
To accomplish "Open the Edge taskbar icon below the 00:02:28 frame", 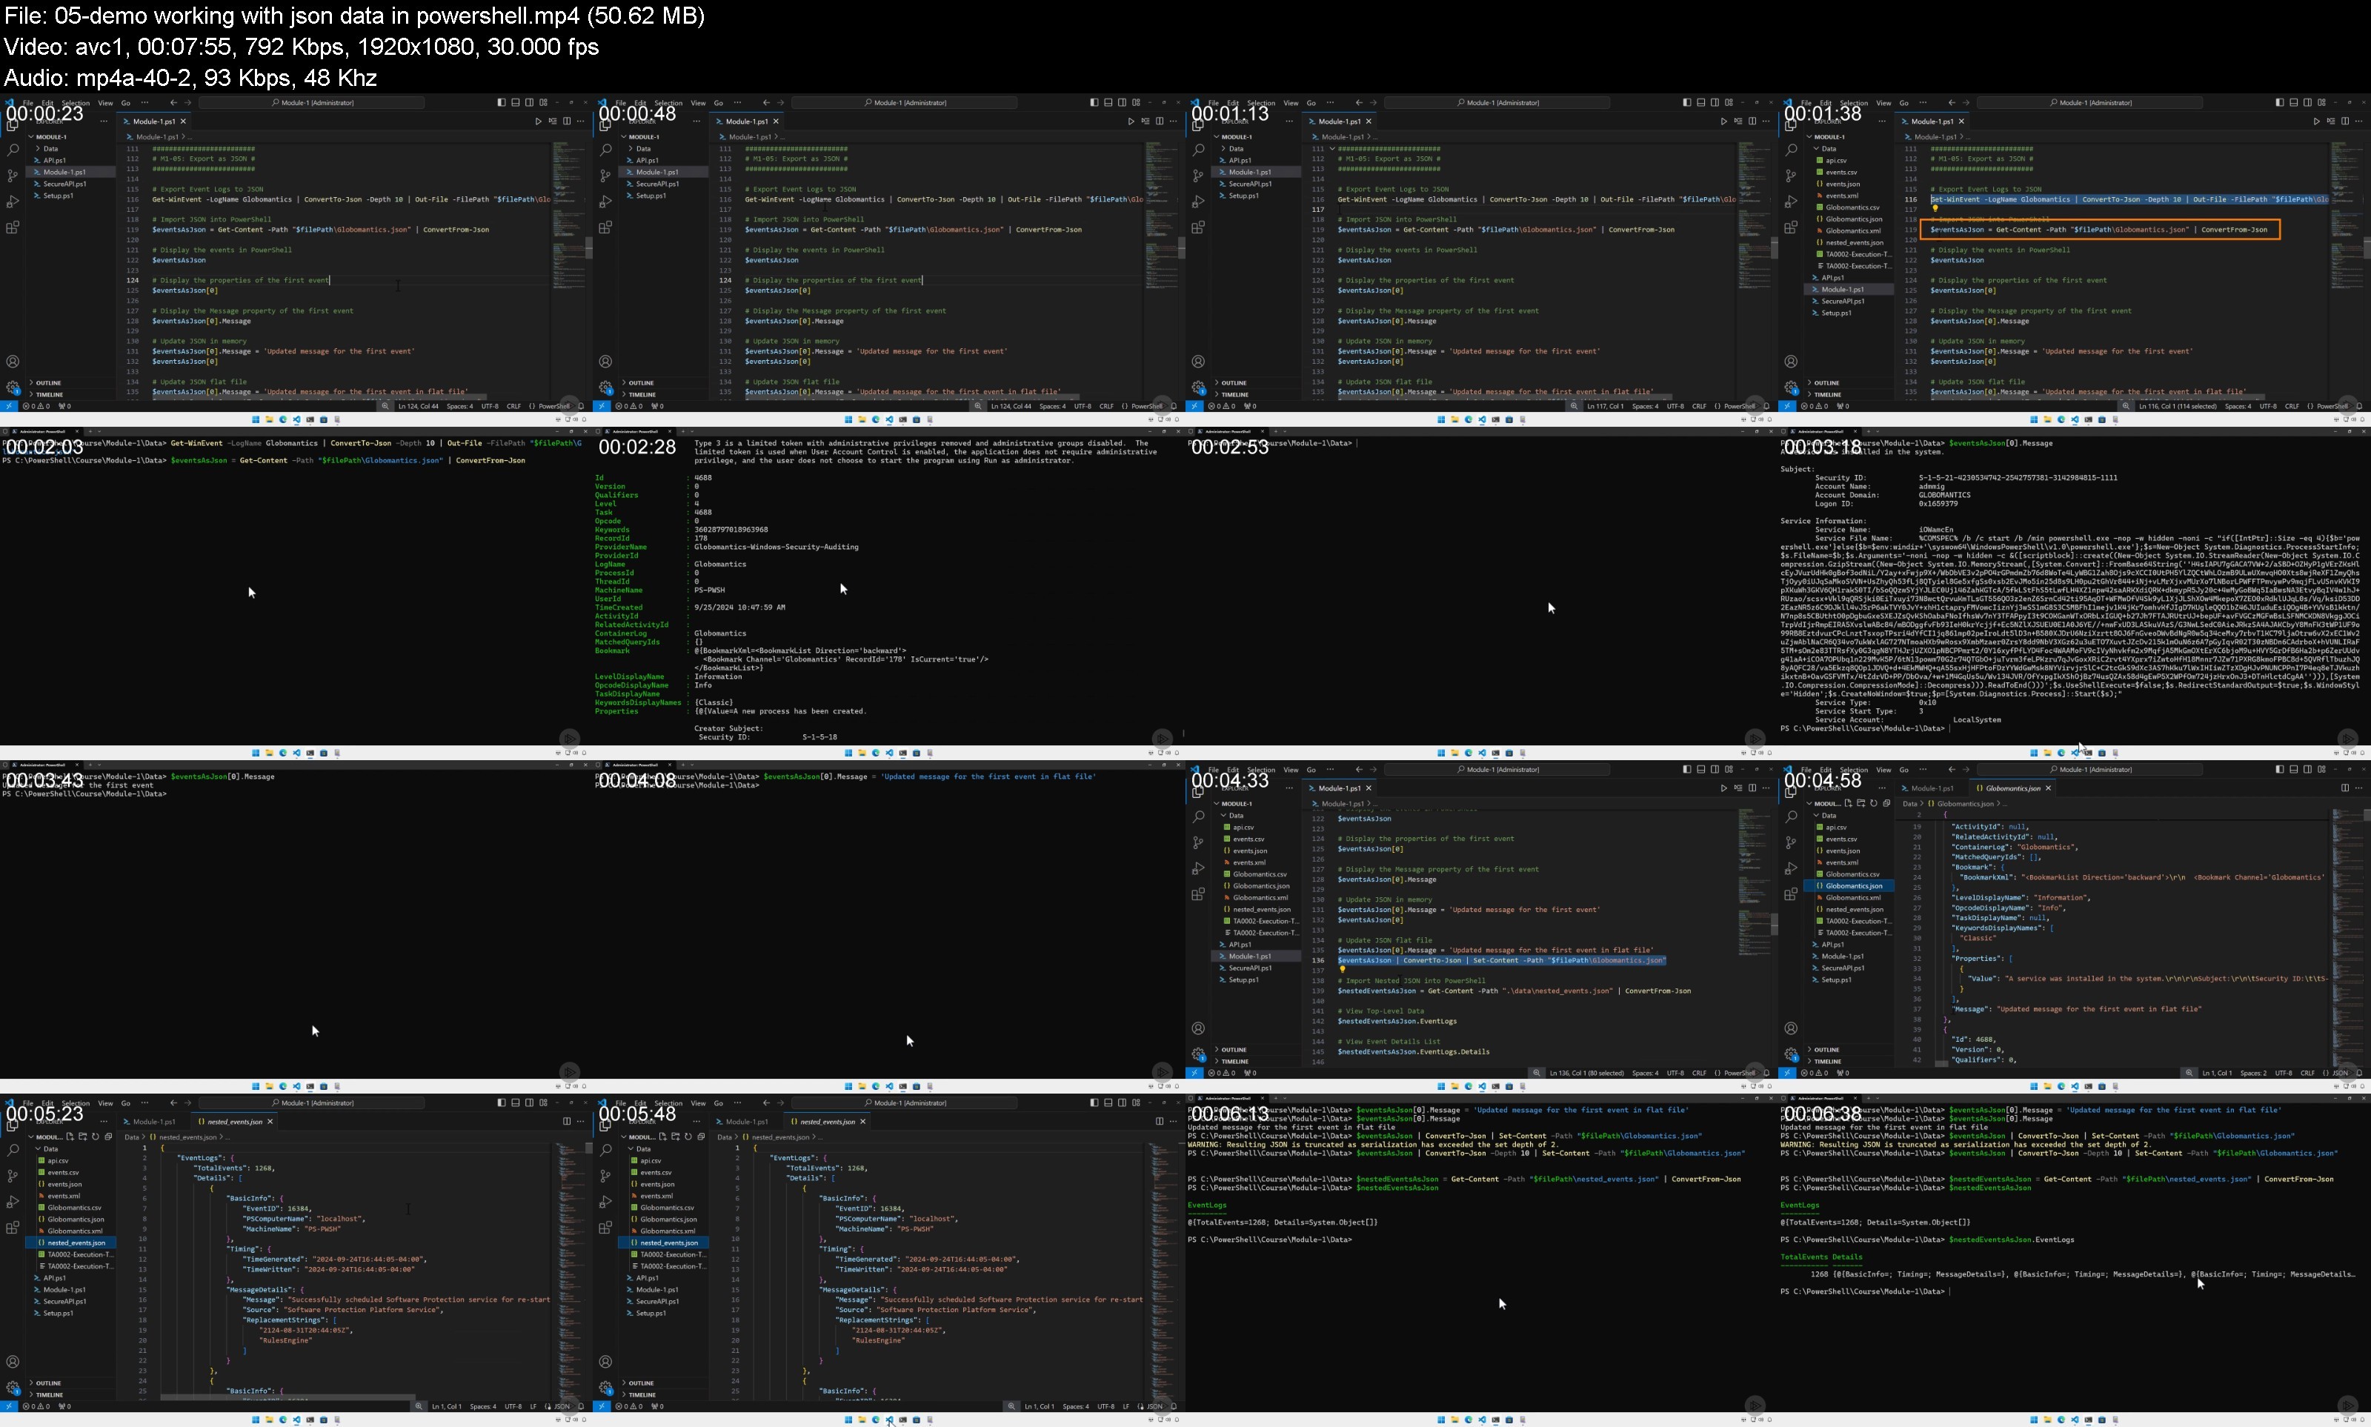I will point(876,753).
